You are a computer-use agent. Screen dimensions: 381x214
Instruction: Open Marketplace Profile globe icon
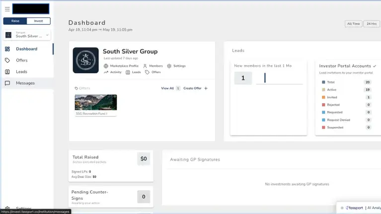click(x=106, y=66)
